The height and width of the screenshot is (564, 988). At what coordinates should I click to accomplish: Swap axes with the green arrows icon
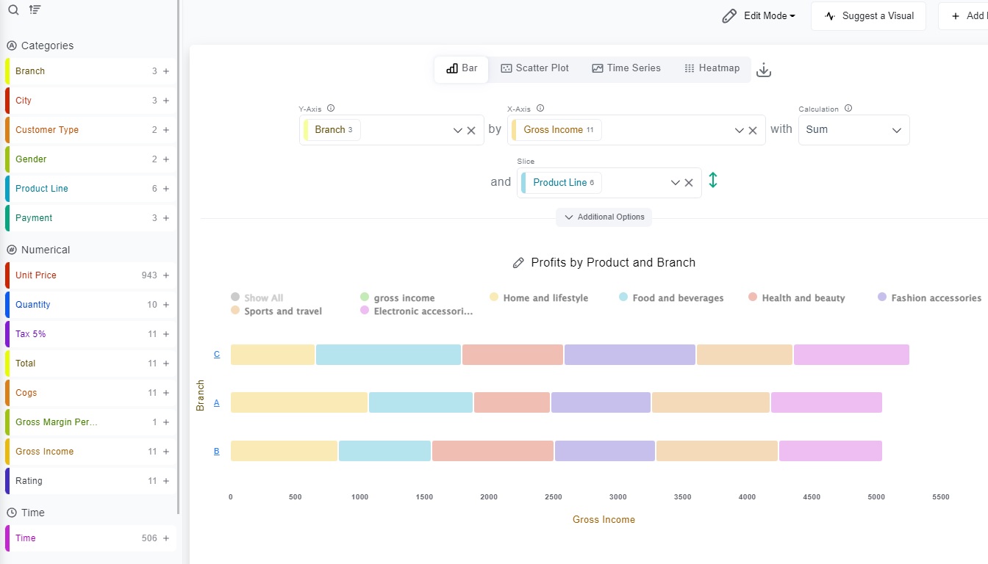pos(712,180)
